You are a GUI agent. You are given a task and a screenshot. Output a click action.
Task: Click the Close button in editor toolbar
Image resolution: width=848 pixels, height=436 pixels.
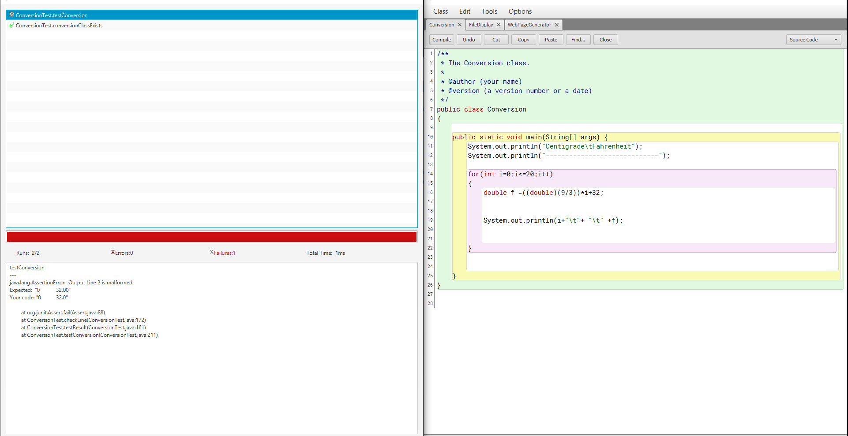pos(605,40)
